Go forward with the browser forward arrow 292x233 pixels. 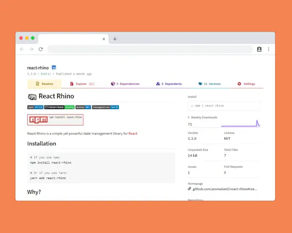click(31, 49)
